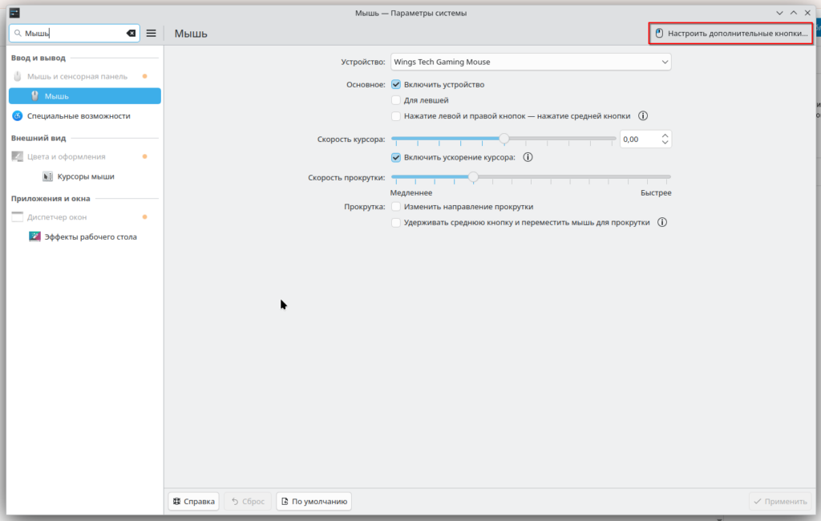Click info icon next to cursor acceleration option
The width and height of the screenshot is (821, 521).
tap(528, 158)
